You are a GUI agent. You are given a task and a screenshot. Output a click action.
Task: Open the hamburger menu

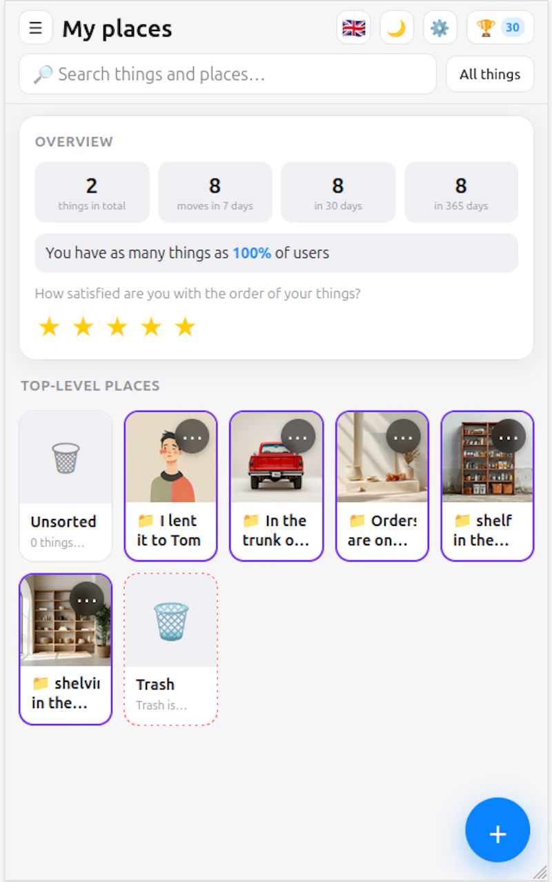[x=36, y=28]
